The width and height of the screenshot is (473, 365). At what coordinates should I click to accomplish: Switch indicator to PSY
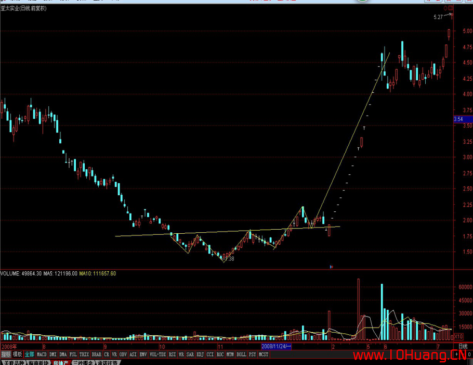[253, 354]
